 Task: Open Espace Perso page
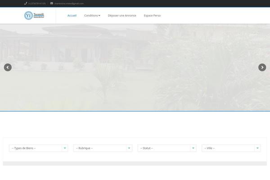click(152, 15)
